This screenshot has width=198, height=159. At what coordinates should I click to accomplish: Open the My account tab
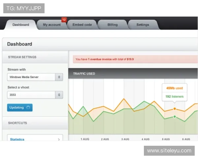pyautogui.click(x=51, y=25)
